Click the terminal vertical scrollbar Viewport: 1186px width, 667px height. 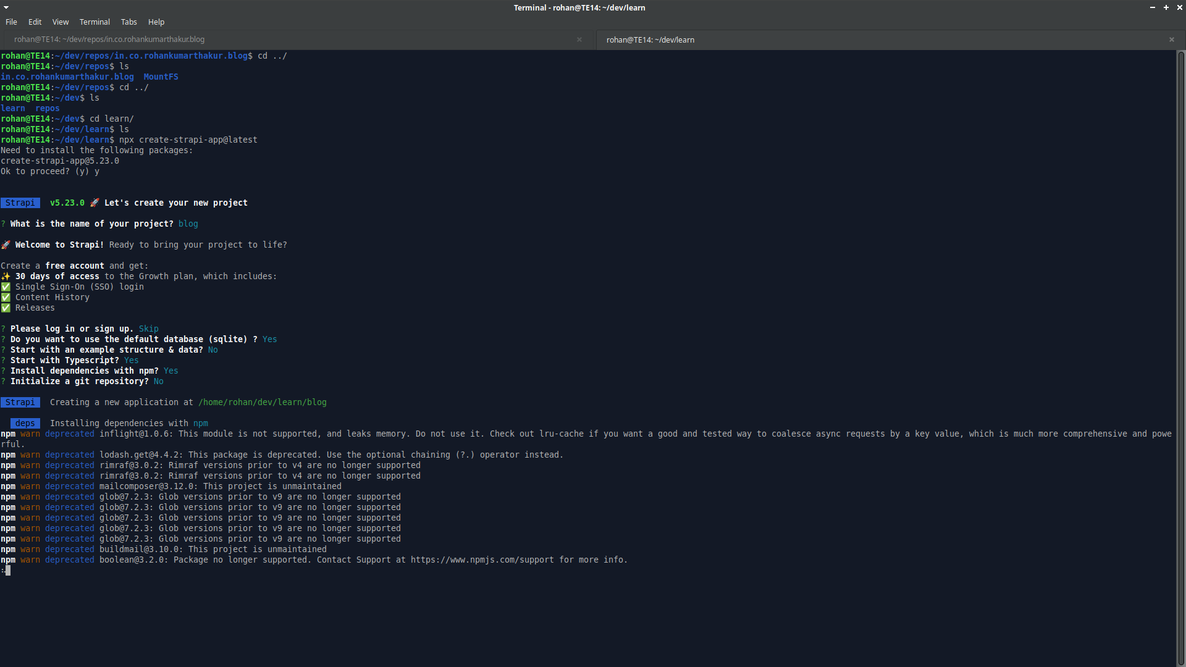tap(1181, 358)
